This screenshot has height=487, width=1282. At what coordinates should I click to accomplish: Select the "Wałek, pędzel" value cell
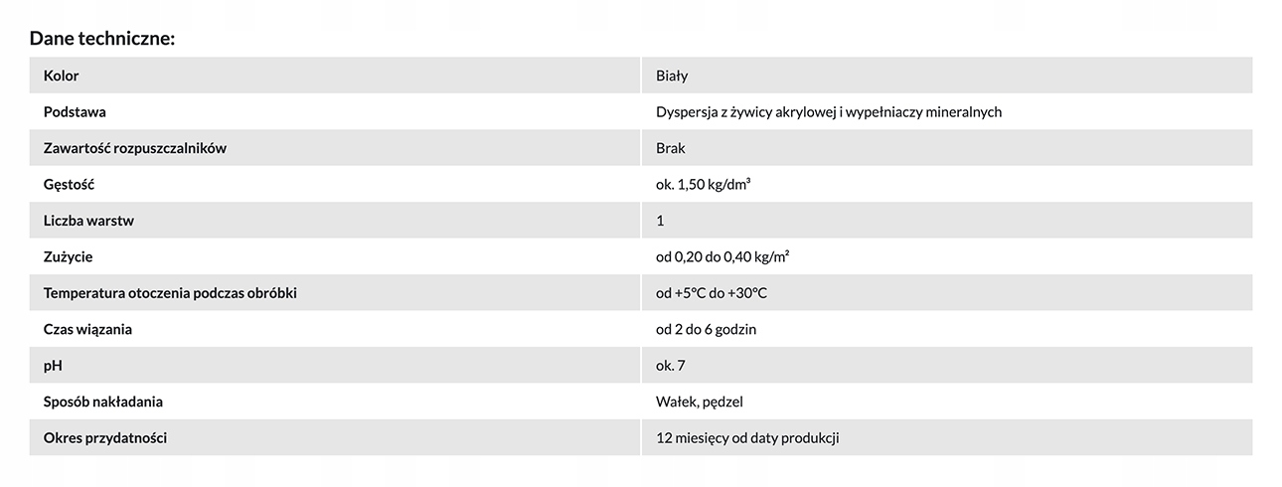(x=700, y=402)
